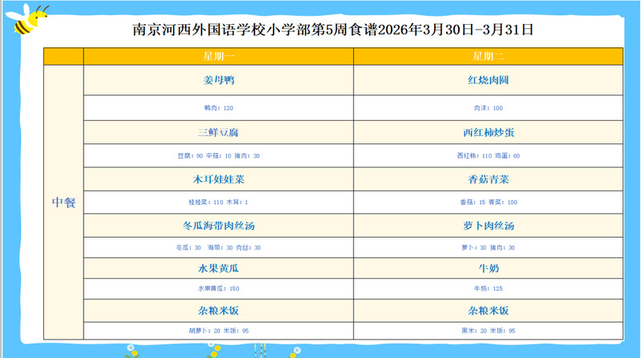Click the 萝卜肉丝汤 dish name
The width and height of the screenshot is (641, 358).
pos(488,226)
